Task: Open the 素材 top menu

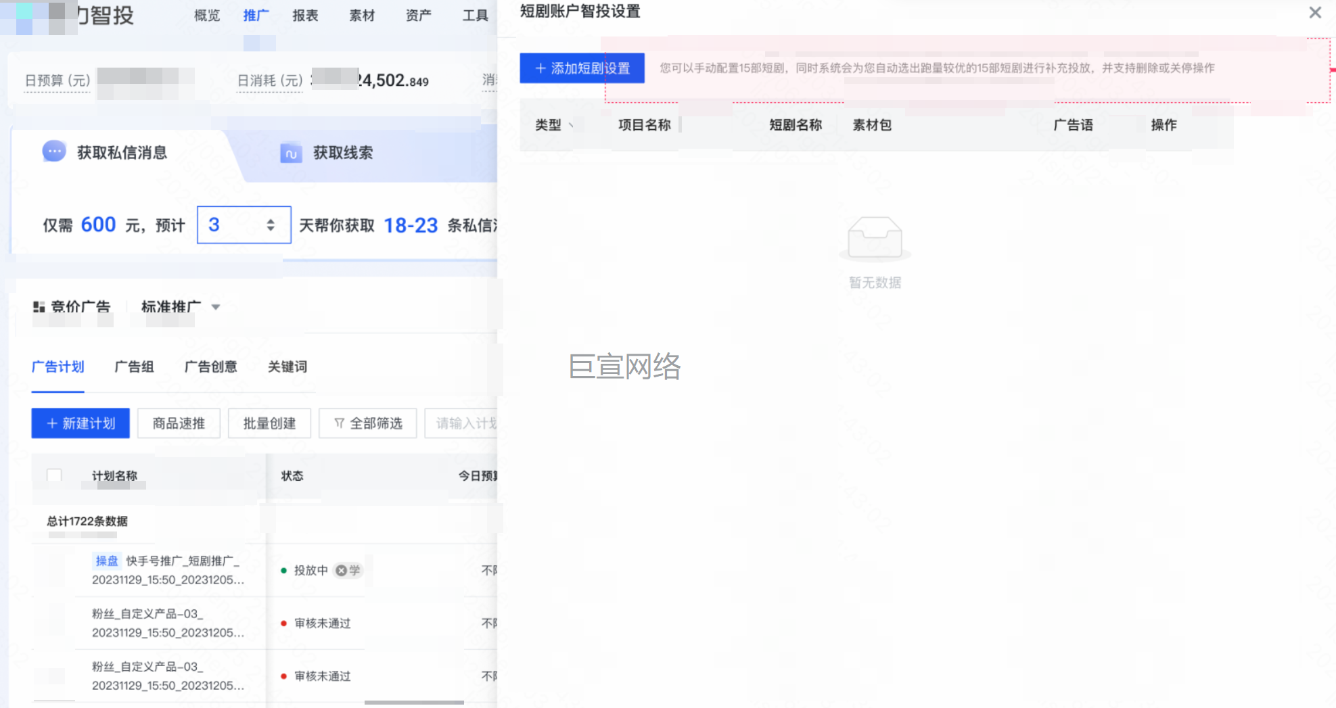Action: pos(362,16)
